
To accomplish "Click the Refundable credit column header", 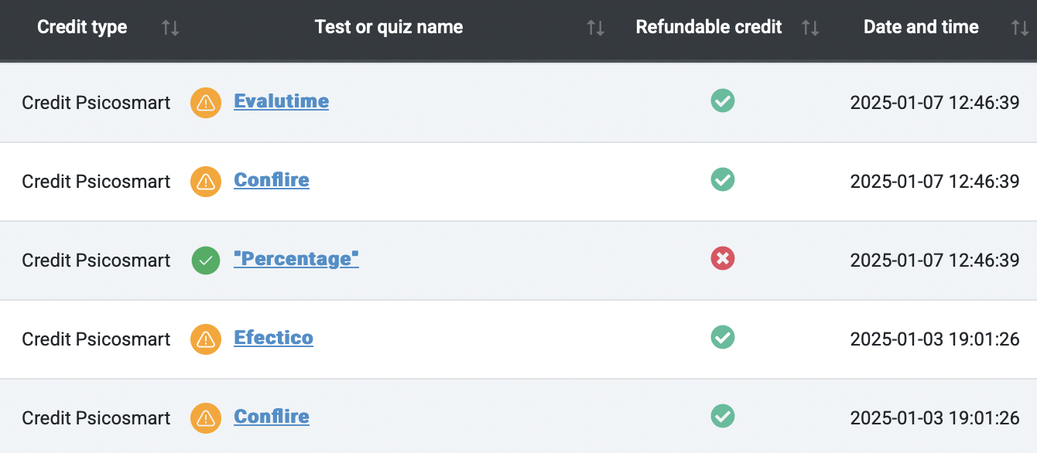I will pos(709,27).
